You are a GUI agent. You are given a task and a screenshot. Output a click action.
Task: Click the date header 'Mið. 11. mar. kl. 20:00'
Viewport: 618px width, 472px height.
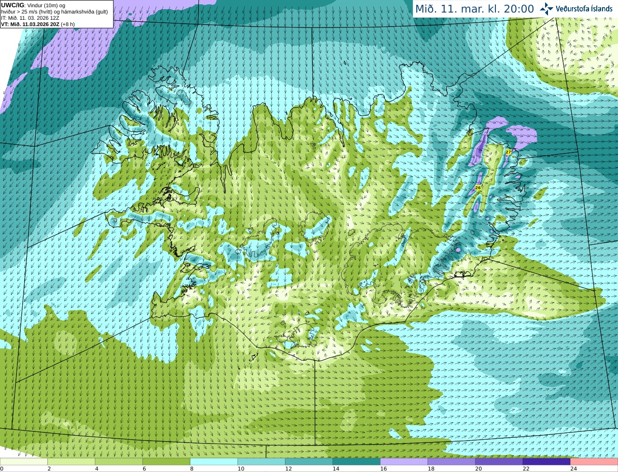coord(475,9)
